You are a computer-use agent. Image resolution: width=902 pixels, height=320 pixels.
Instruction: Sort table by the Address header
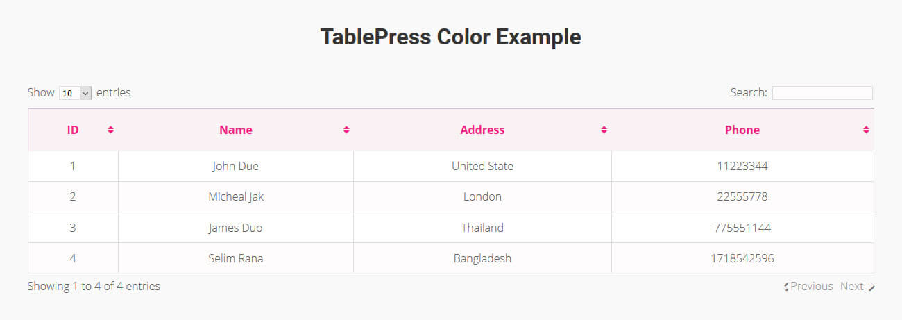click(x=482, y=130)
